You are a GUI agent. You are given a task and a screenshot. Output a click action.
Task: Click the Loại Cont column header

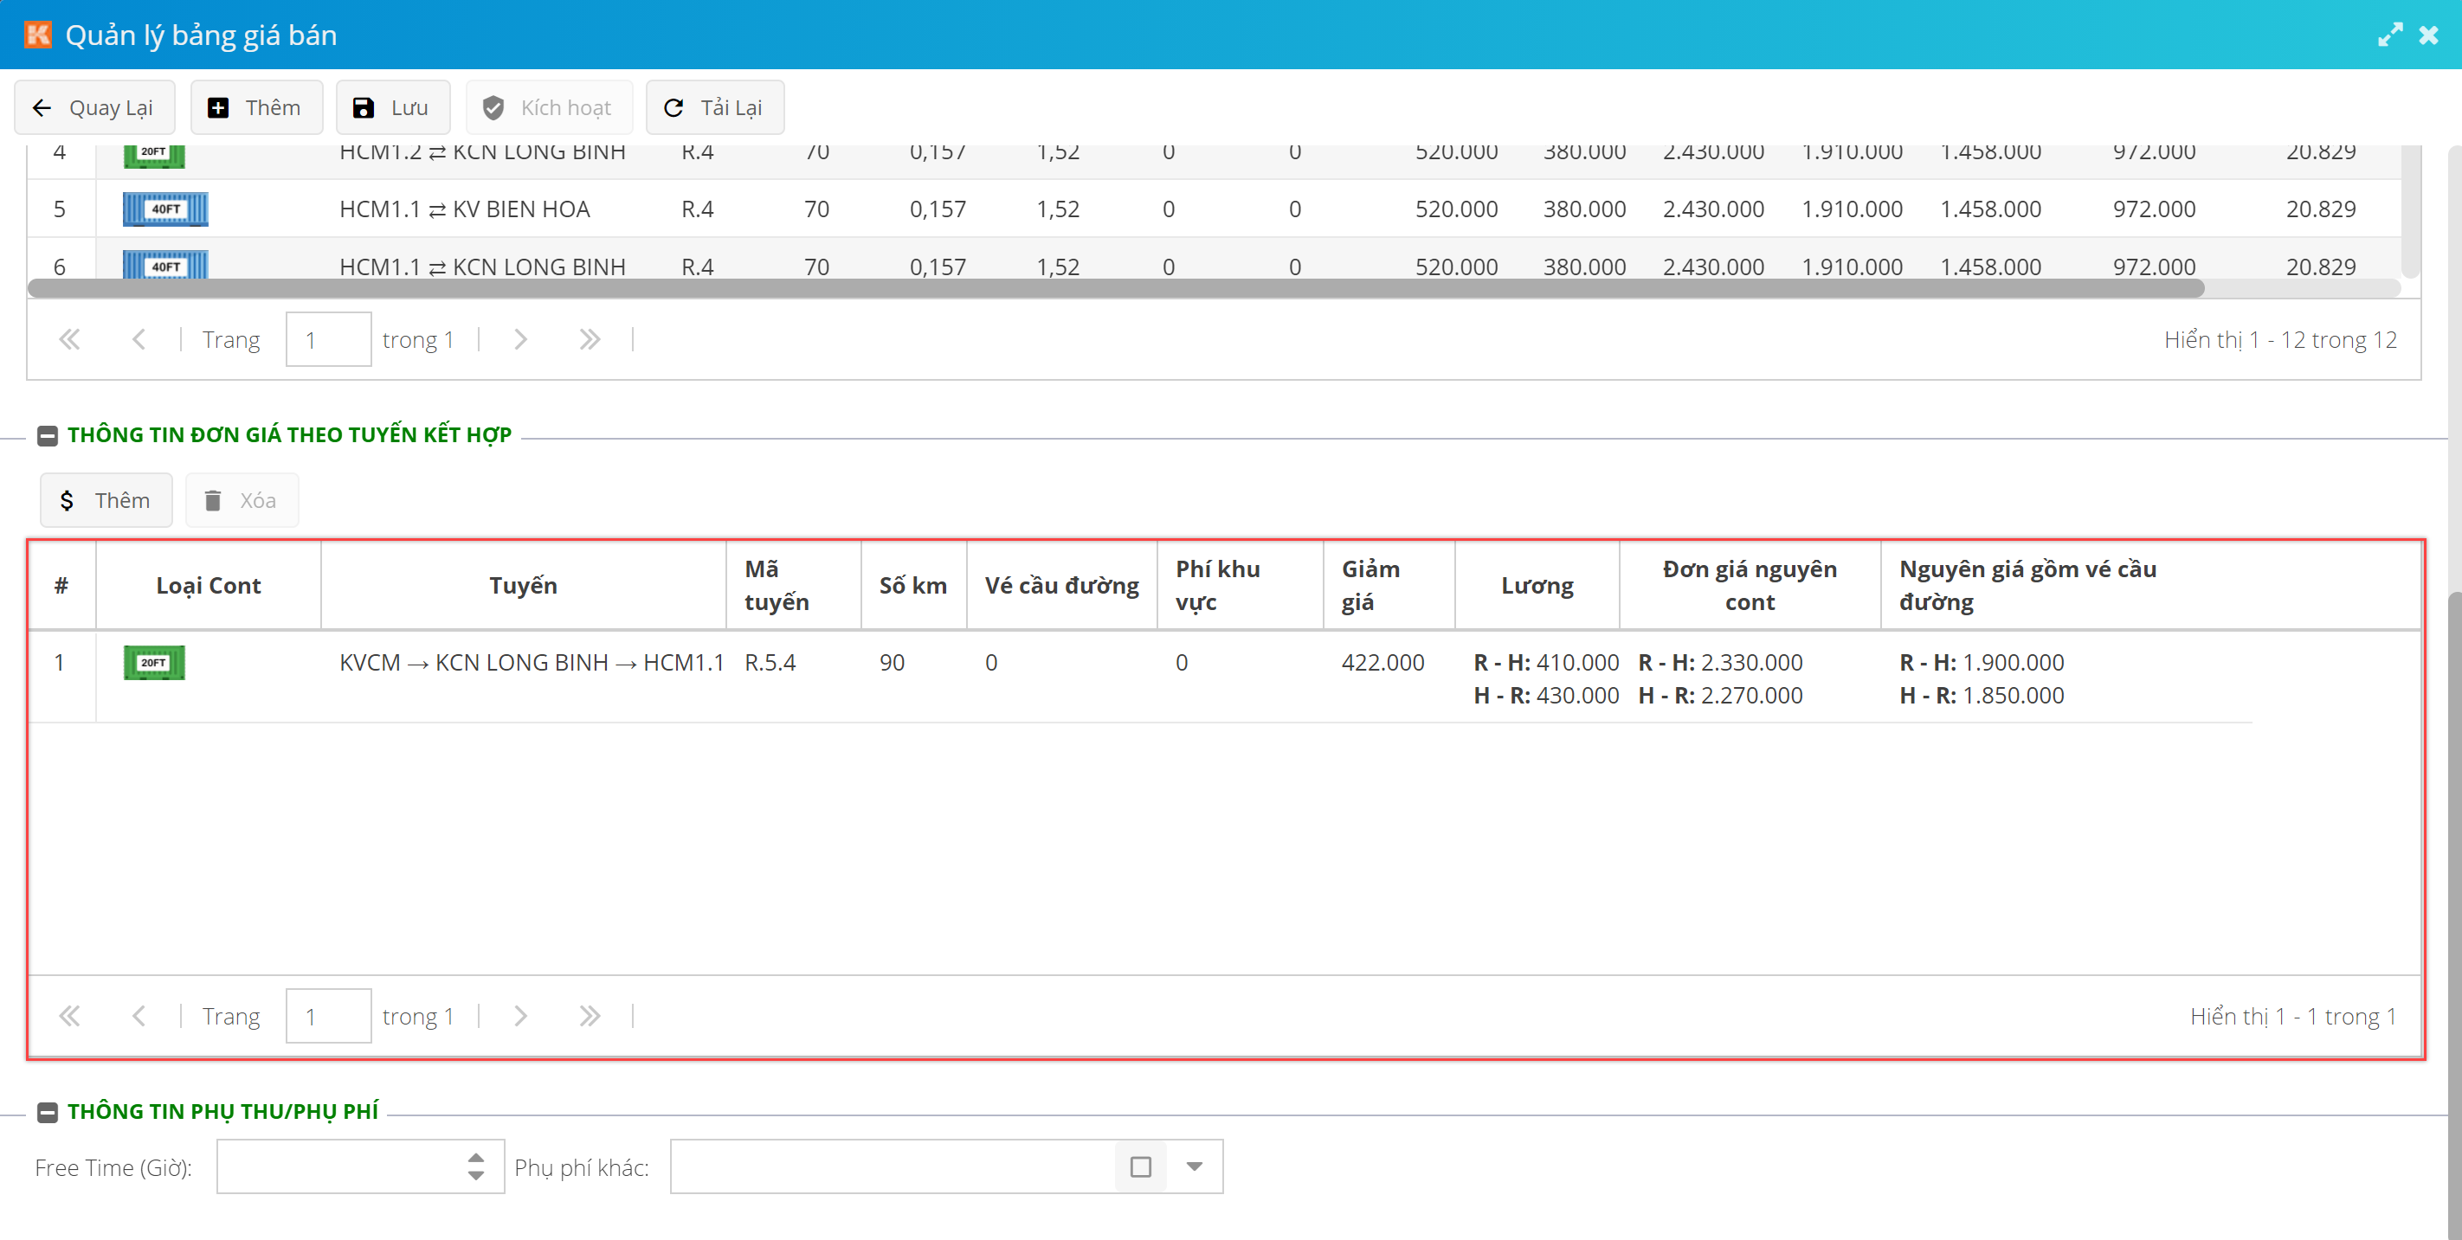coord(208,586)
